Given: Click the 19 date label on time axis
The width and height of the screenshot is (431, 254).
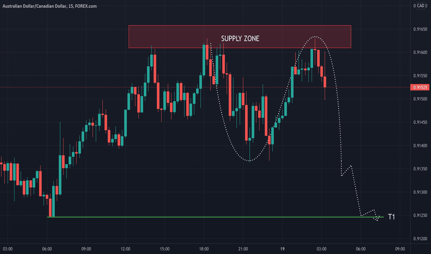Looking at the screenshot, I should point(282,249).
